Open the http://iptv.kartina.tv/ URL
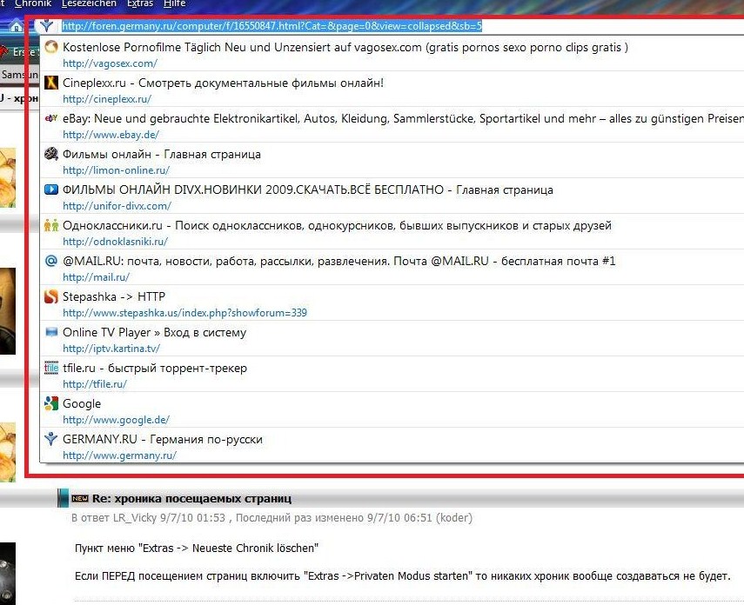The height and width of the screenshot is (605, 744). point(111,348)
